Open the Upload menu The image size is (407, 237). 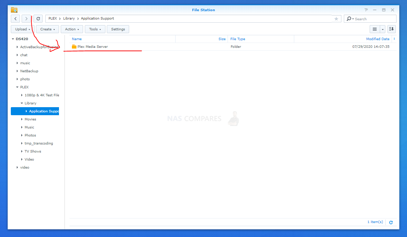pos(23,29)
